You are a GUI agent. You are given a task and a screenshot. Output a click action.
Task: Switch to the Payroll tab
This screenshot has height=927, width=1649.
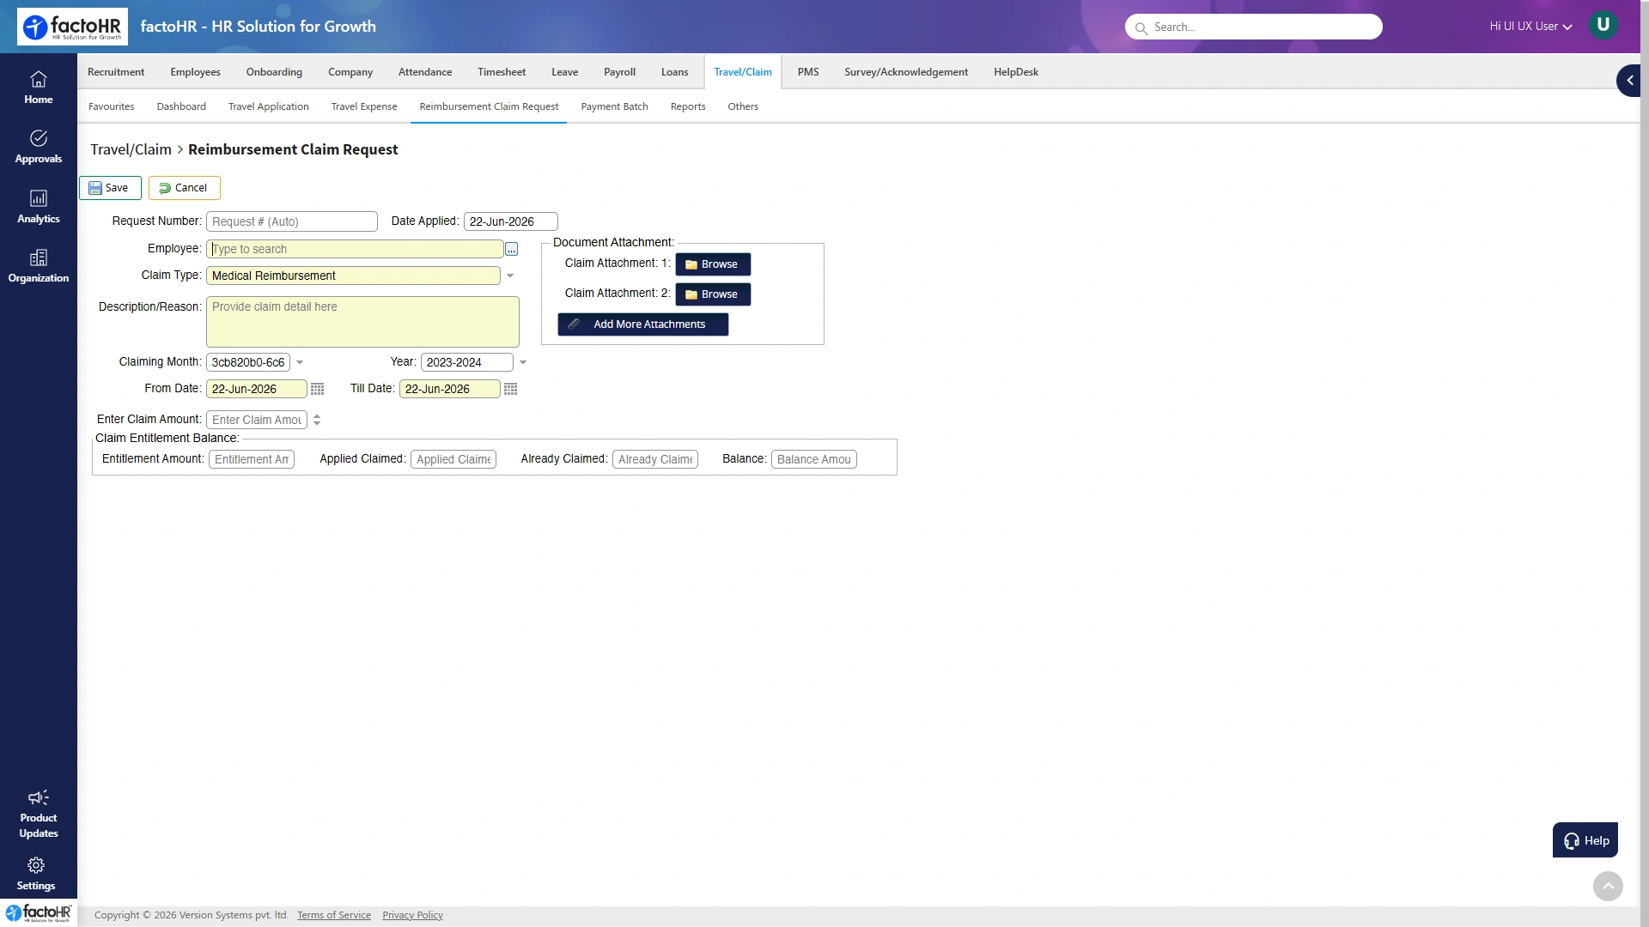(x=619, y=72)
